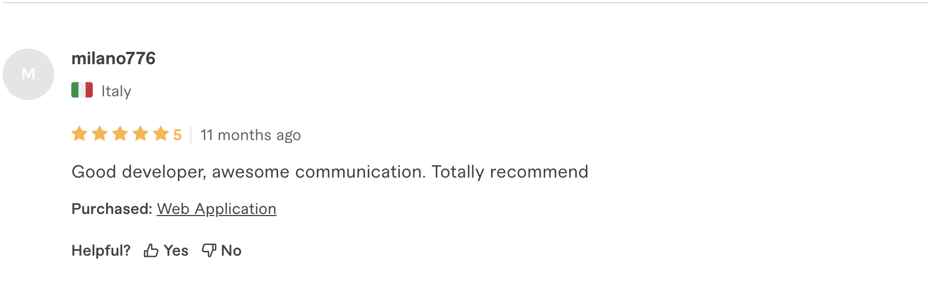Viewport: 952px width, 307px height.
Task: Click the first rating star
Action: (79, 134)
